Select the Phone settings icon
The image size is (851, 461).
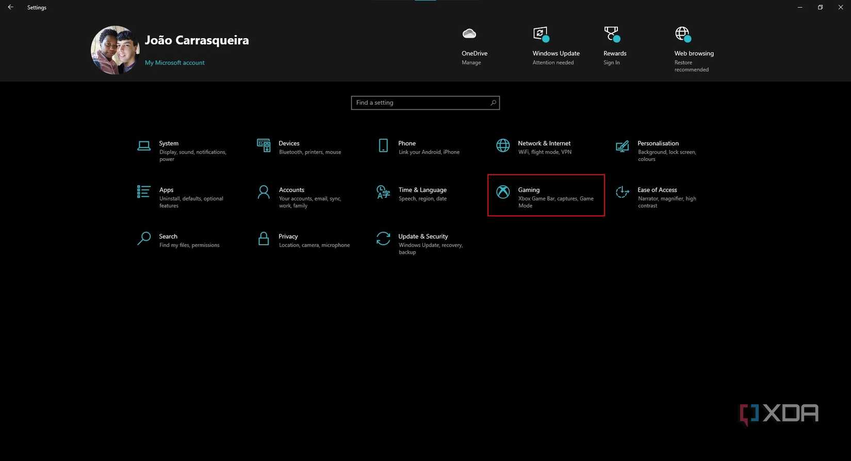pos(383,145)
